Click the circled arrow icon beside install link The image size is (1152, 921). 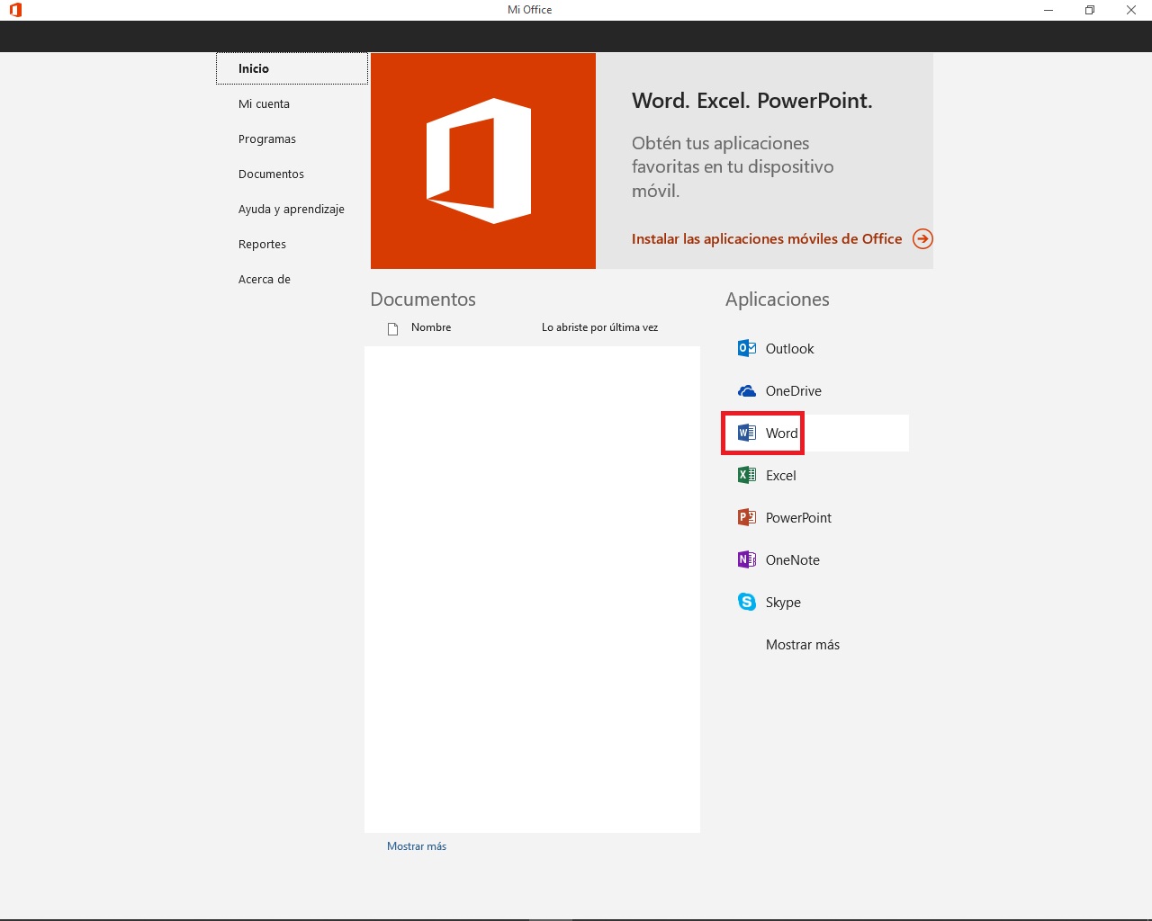click(922, 238)
